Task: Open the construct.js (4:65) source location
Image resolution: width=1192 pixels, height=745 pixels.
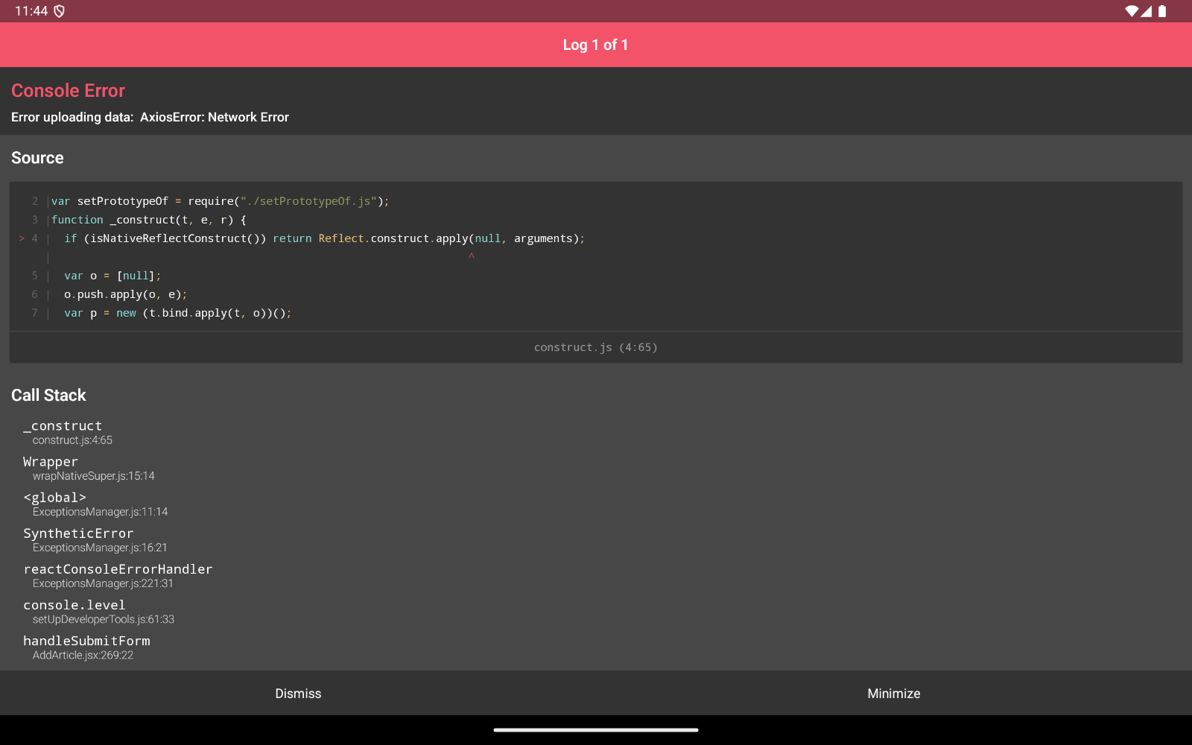Action: (x=596, y=347)
